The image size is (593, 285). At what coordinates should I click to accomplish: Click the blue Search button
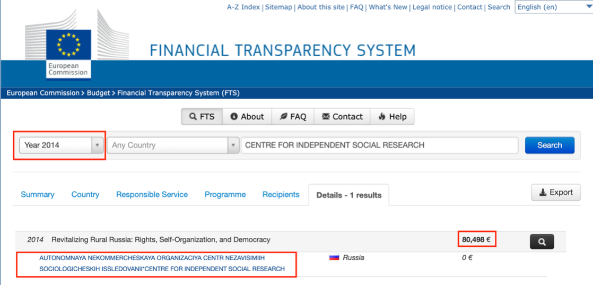click(x=550, y=145)
